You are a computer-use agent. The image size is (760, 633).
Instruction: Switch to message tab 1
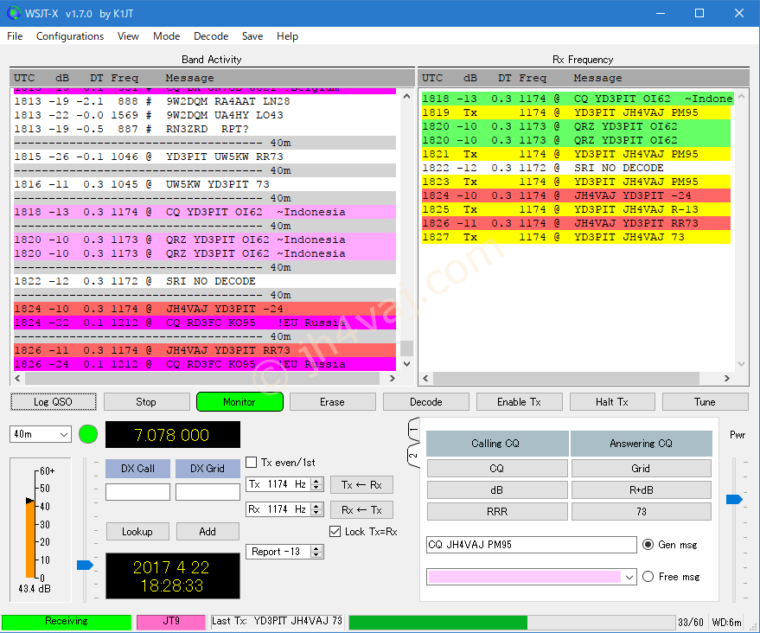pyautogui.click(x=413, y=430)
